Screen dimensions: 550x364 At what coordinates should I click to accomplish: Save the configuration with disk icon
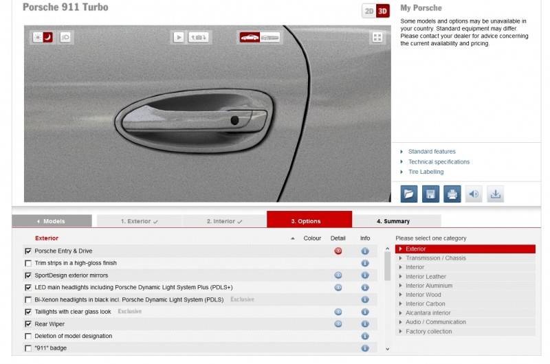click(x=431, y=194)
